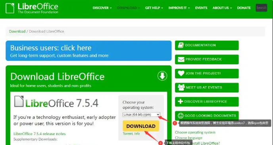The width and height of the screenshot is (273, 145).
Task: Click the PROVIDE FEEDBACK label text
Action: pos(204,60)
